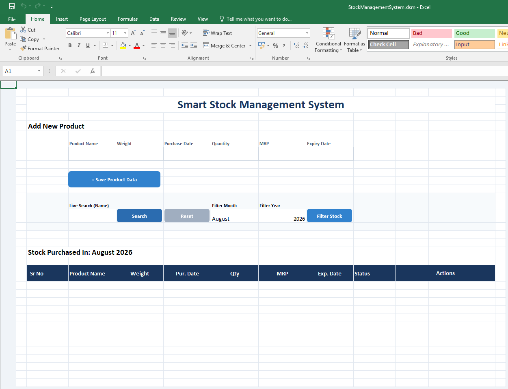Open Format as Table menu
This screenshot has height=389, width=508.
tap(355, 40)
